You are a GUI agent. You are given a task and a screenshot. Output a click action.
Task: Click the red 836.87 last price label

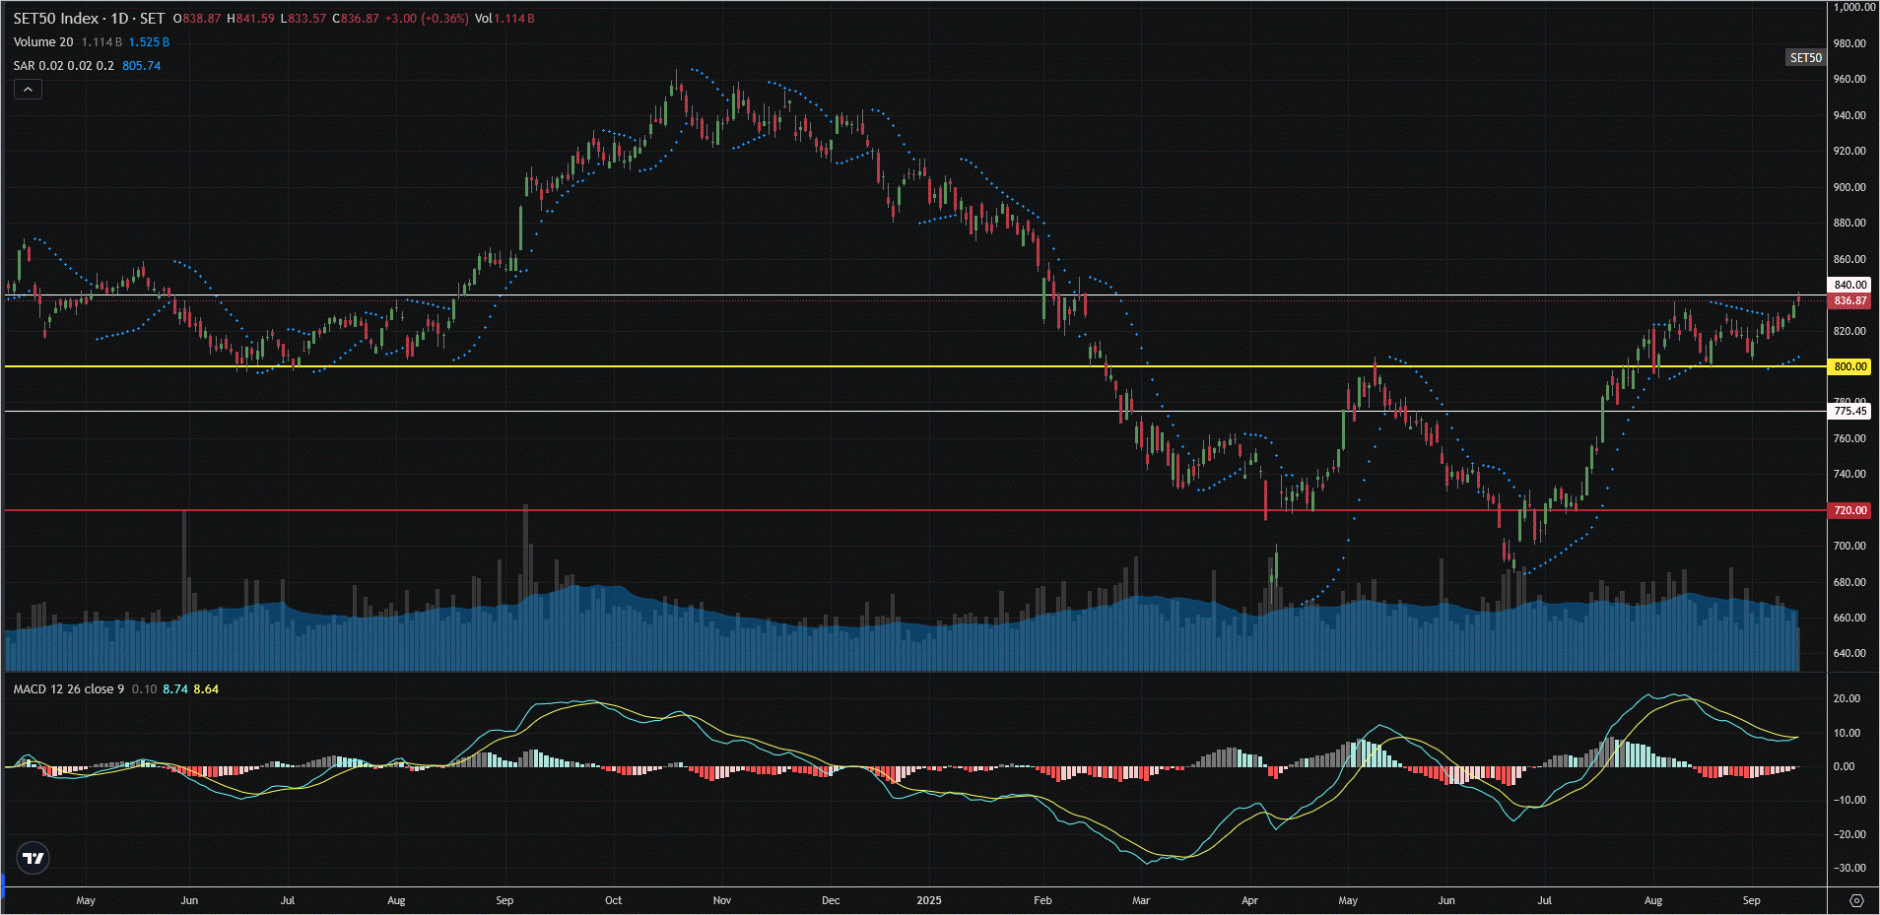[1849, 301]
